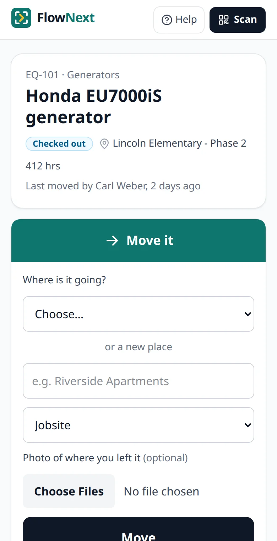277x541 pixels.
Task: Click Lincoln Elementary - Phase 2 location
Action: point(179,143)
